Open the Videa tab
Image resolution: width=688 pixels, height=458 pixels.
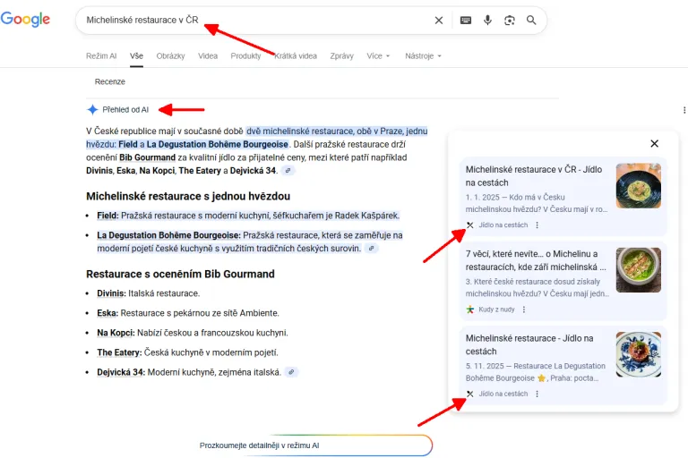(208, 56)
